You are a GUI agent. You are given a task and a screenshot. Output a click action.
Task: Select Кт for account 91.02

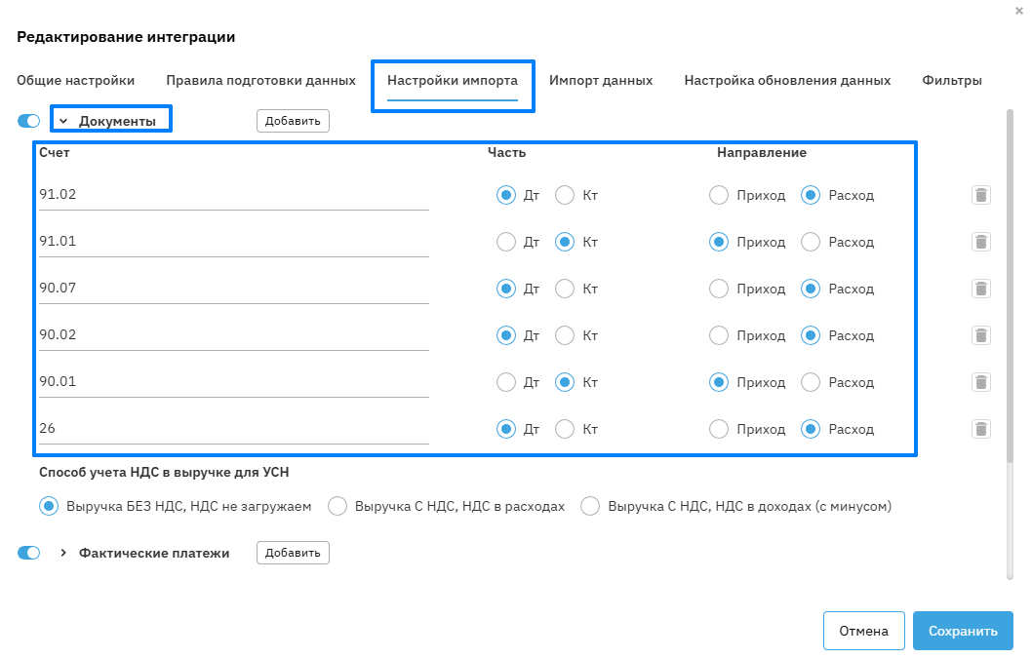[x=565, y=195]
